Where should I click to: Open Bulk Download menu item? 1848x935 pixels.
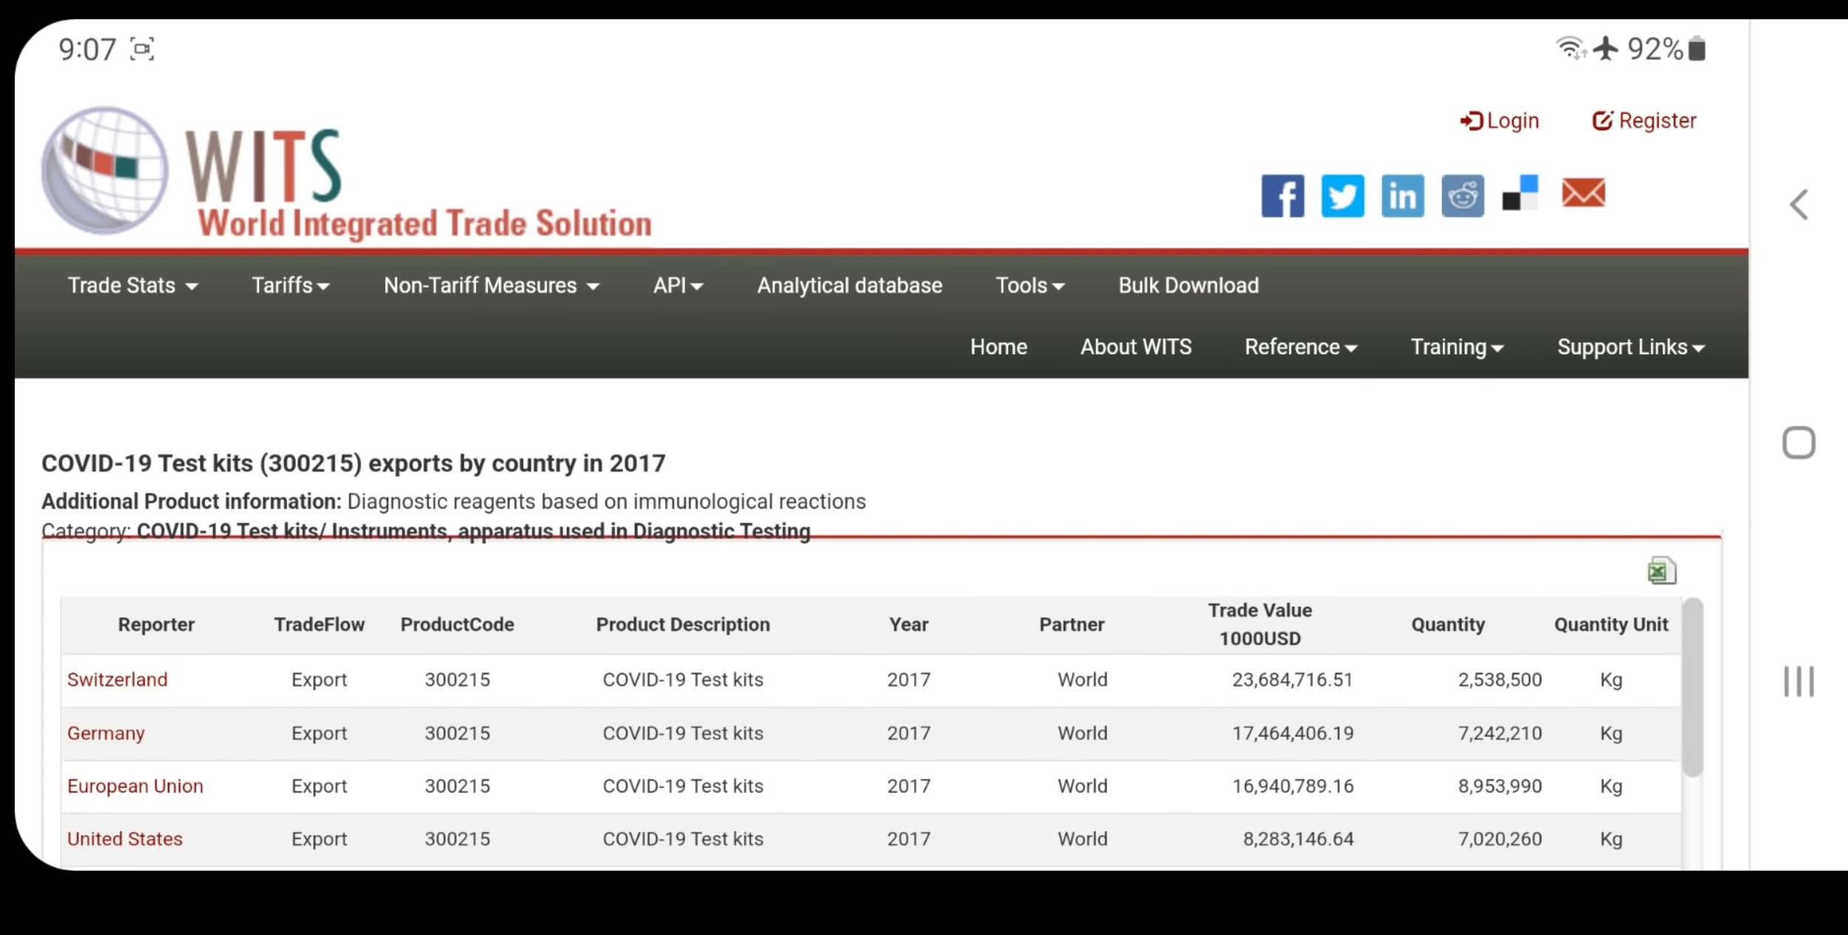tap(1188, 286)
